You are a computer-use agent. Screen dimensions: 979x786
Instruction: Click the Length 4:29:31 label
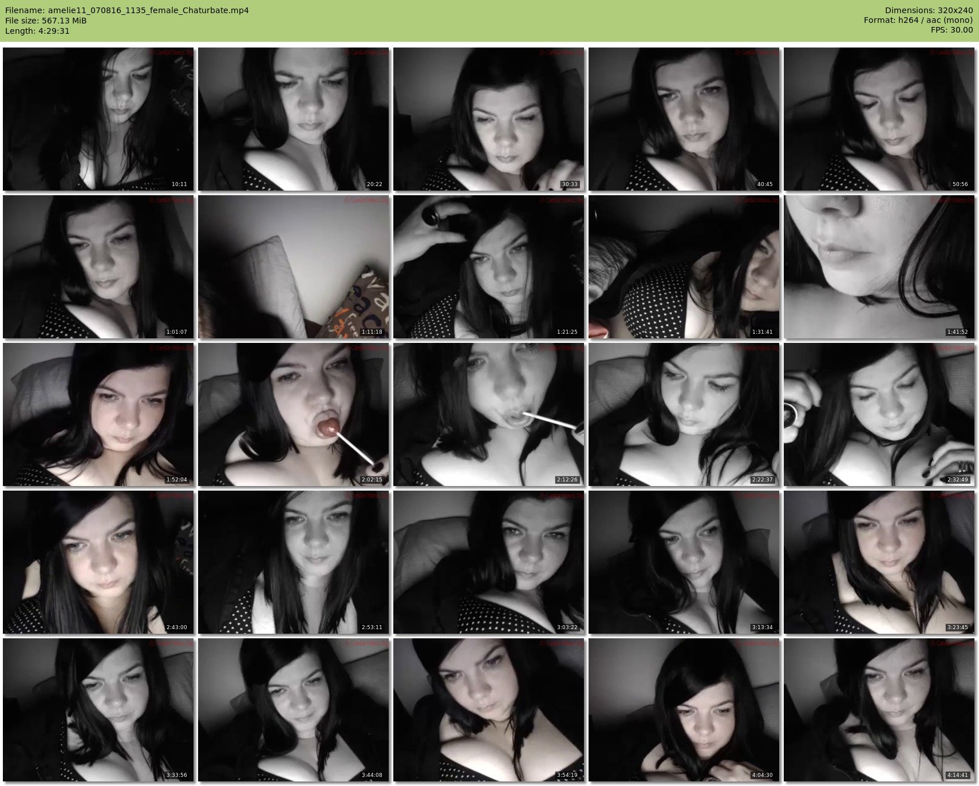tap(37, 31)
